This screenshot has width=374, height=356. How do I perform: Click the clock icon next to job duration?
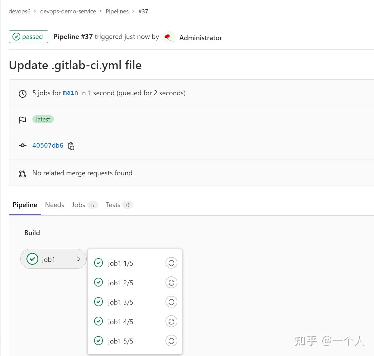22,93
